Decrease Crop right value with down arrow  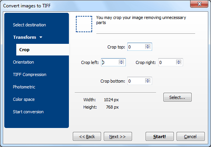pyautogui.click(x=178, y=64)
